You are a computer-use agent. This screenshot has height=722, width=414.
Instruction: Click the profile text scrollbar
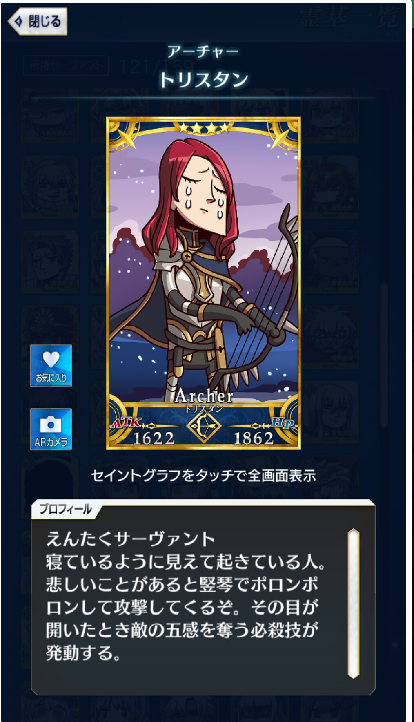point(353,604)
